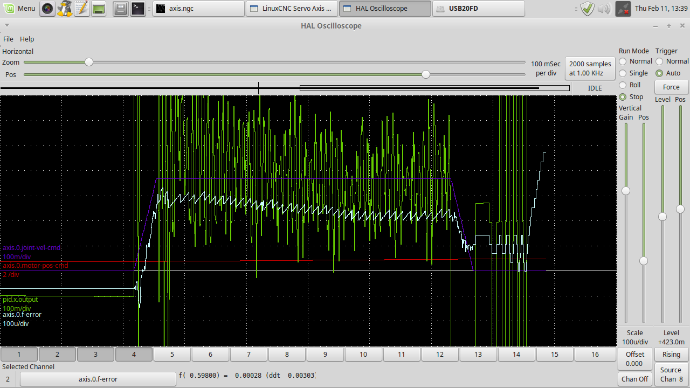
Task: Select HAL Oscilloscope taskbar entry
Action: click(385, 9)
